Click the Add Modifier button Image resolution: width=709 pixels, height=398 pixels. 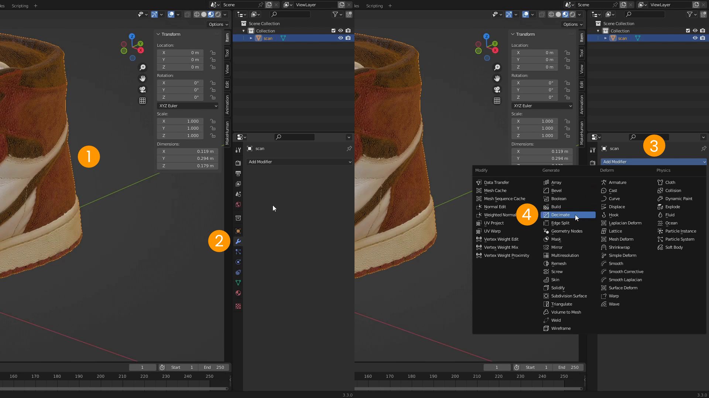click(299, 162)
